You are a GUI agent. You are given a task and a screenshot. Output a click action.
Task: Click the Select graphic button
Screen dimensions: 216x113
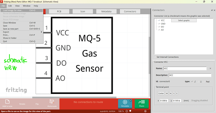pyautogui.click(x=184, y=20)
